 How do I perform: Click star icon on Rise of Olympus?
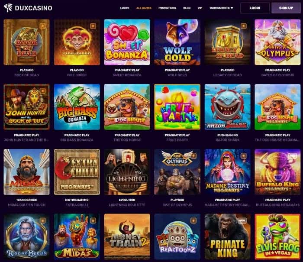coord(193,155)
